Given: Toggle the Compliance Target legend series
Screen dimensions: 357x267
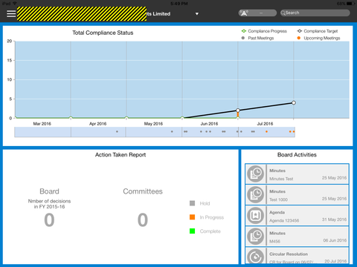Looking at the screenshot, I should [318, 31].
